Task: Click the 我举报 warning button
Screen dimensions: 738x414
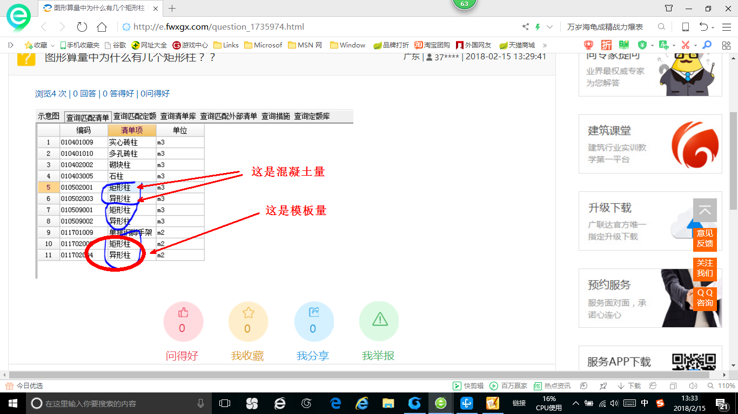Action: click(379, 321)
